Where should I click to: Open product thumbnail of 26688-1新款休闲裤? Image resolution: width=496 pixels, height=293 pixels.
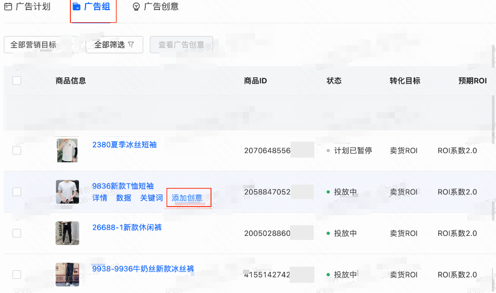(67, 233)
